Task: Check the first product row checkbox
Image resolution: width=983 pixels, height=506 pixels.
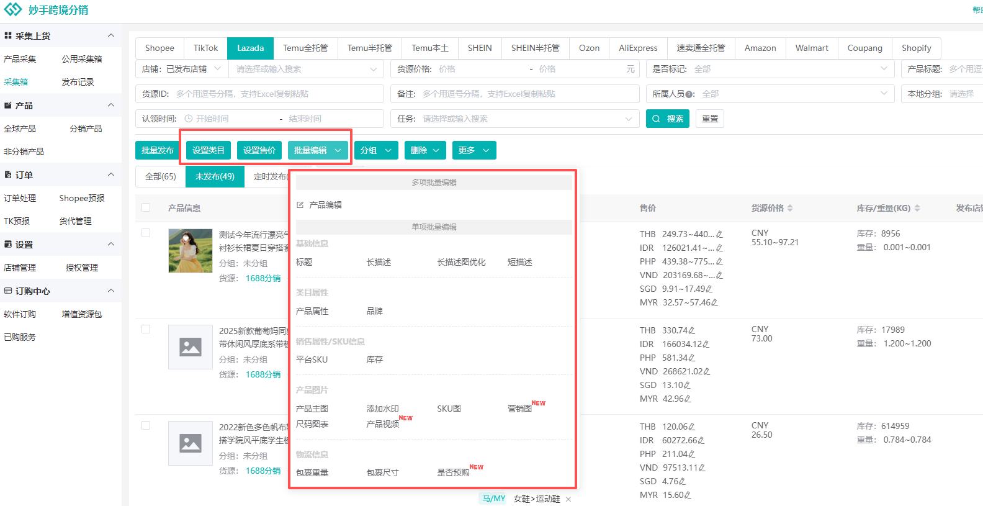Action: coord(146,233)
